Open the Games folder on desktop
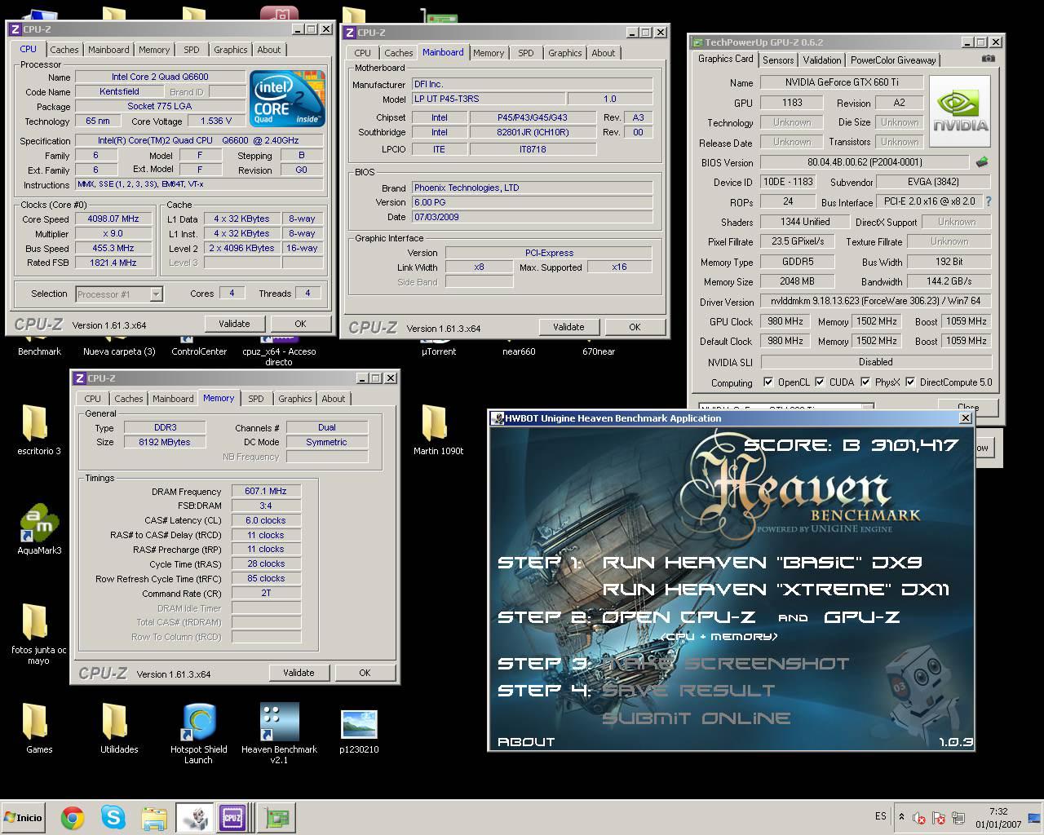The width and height of the screenshot is (1044, 835). [38, 727]
